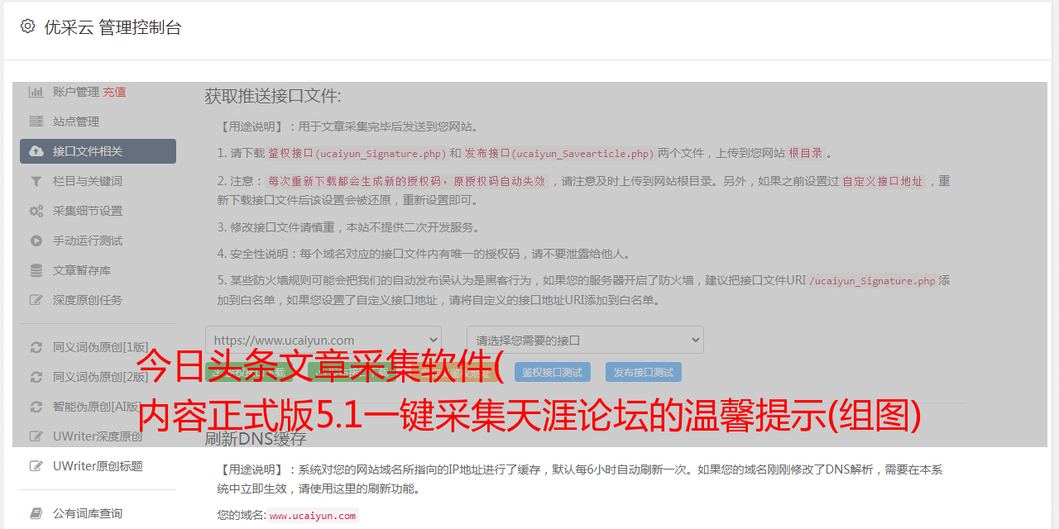The width and height of the screenshot is (1059, 529).
Task: Click the bar chart icon for 账户管理
Action: 36,92
